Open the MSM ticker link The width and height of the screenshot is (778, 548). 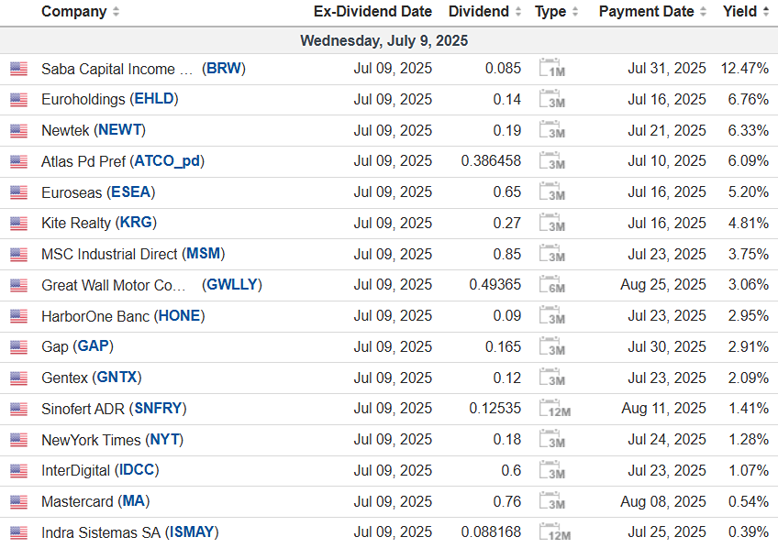(204, 254)
